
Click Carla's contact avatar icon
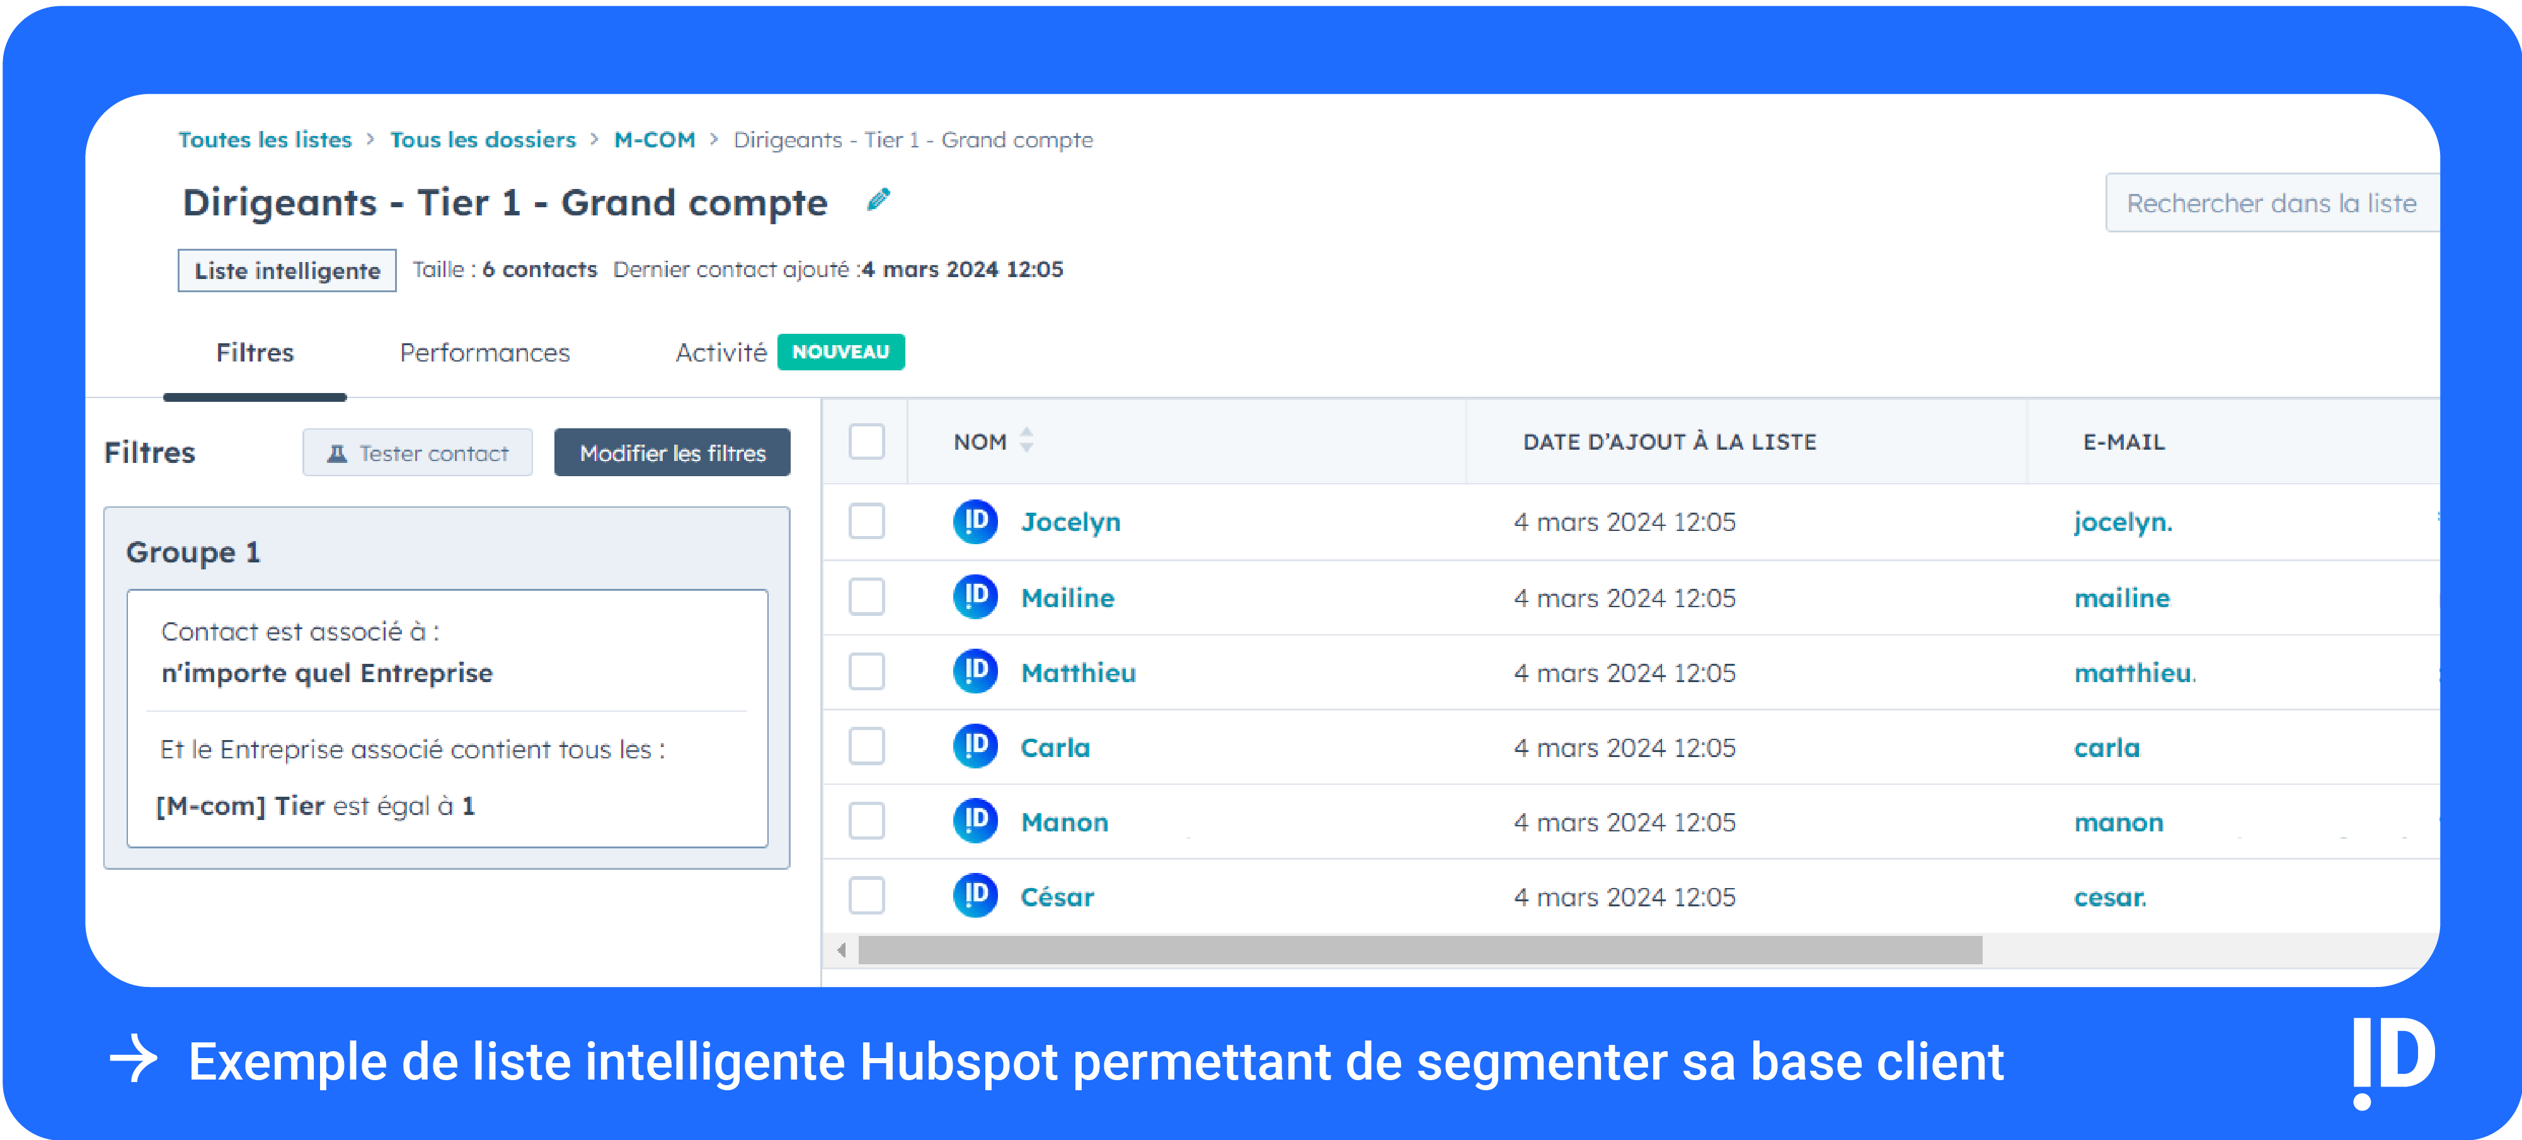[x=975, y=746]
